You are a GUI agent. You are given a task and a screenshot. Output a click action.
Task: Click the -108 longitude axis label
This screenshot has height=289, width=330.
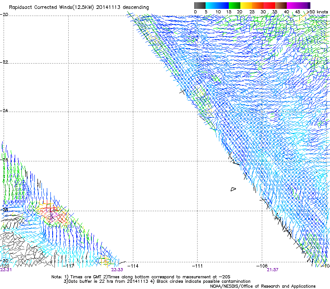[x=262, y=266]
